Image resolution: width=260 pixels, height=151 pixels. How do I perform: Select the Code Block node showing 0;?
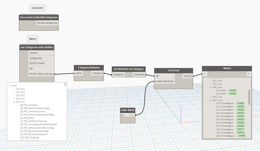tap(128, 110)
